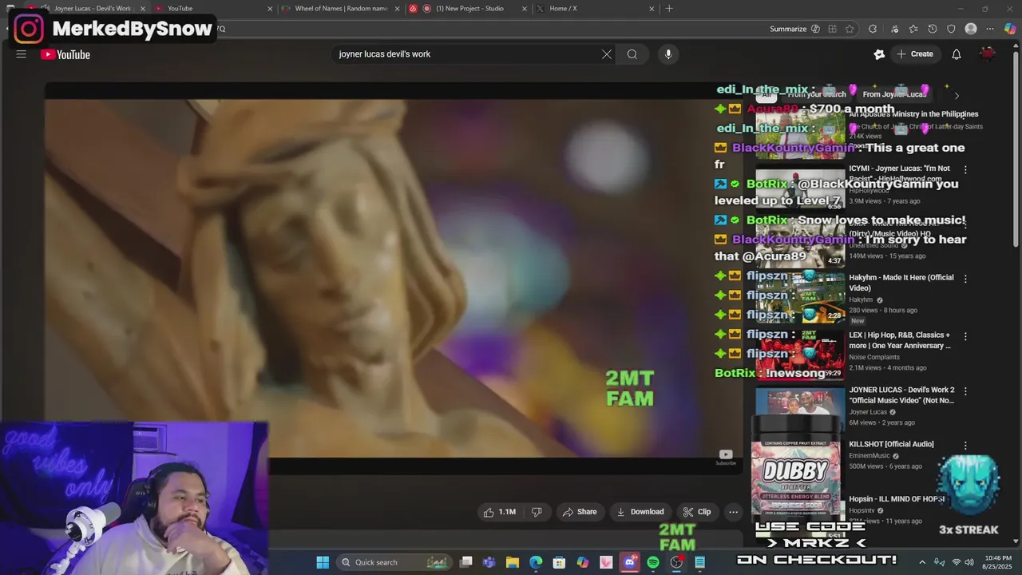
Task: Open browser Settings and more menu
Action: pos(990,29)
